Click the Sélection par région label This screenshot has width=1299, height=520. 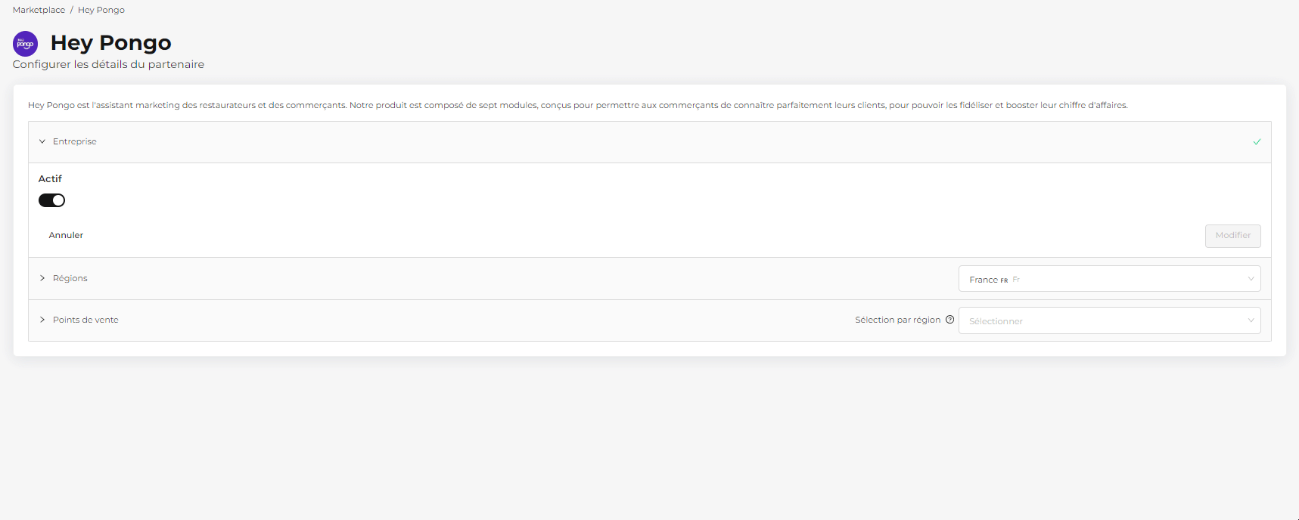[898, 320]
